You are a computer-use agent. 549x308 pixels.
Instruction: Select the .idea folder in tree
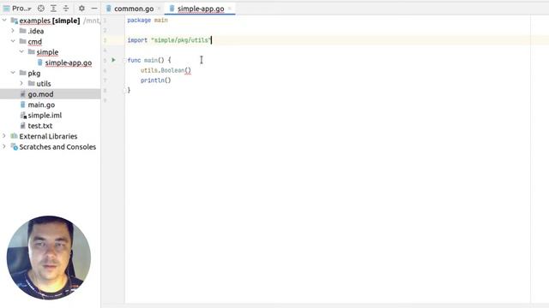[x=36, y=31]
